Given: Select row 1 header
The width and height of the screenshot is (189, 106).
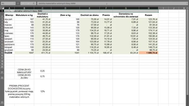Looking at the screenshot, I should pyautogui.click(x=2, y=11).
